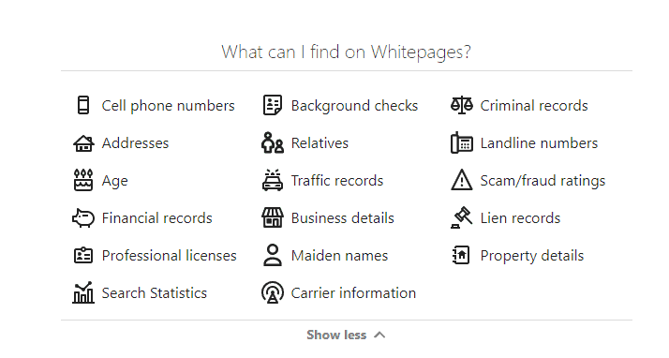This screenshot has height=358, width=669.
Task: Click the warning triangle Scam/fraud icon
Action: coord(462,180)
